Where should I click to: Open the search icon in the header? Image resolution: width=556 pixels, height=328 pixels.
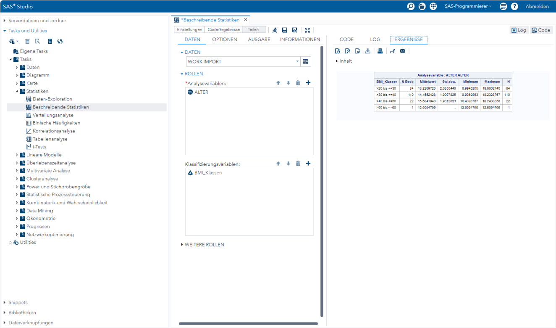(411, 6)
